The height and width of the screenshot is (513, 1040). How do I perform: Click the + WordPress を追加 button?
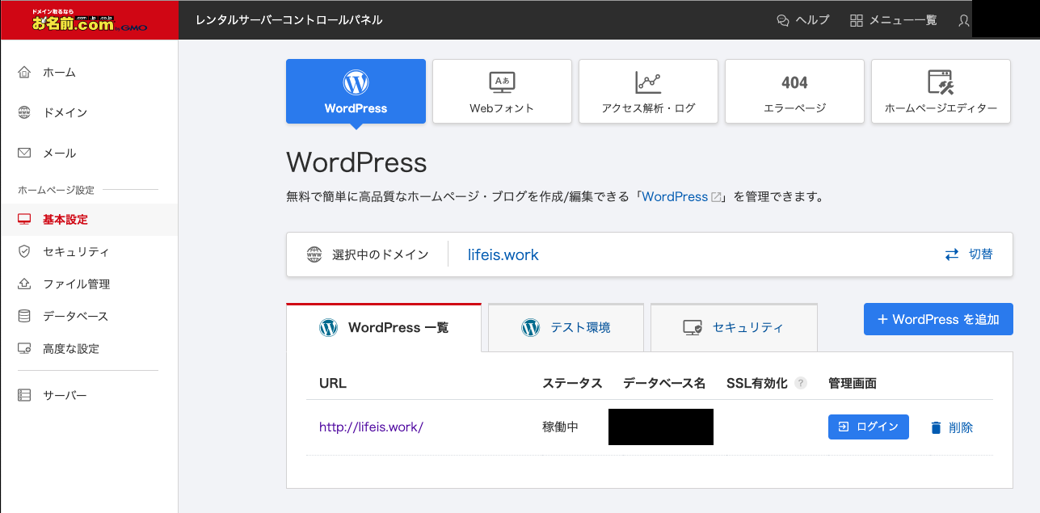(x=938, y=319)
